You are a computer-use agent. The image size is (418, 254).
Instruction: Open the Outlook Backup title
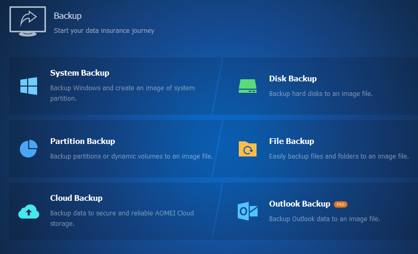[299, 204]
